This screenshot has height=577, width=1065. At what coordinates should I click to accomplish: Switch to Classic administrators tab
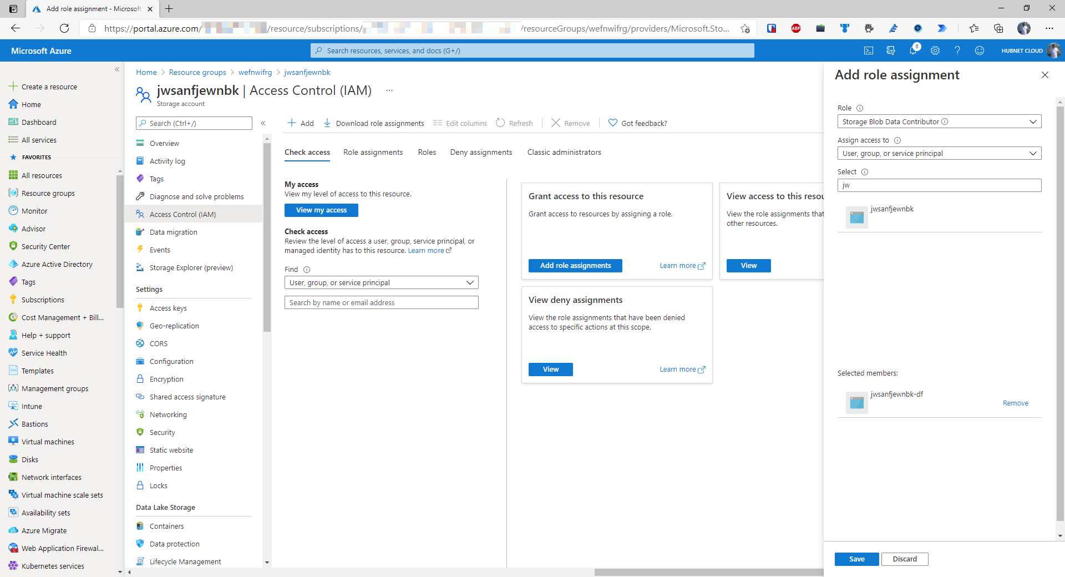coord(564,152)
